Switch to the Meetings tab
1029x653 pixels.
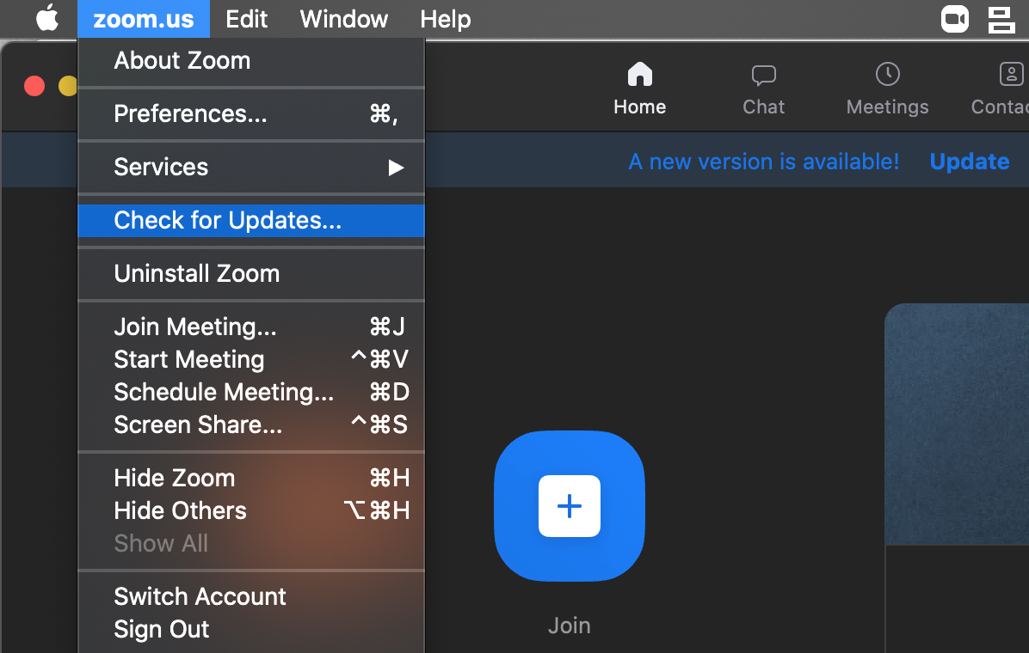tap(887, 89)
